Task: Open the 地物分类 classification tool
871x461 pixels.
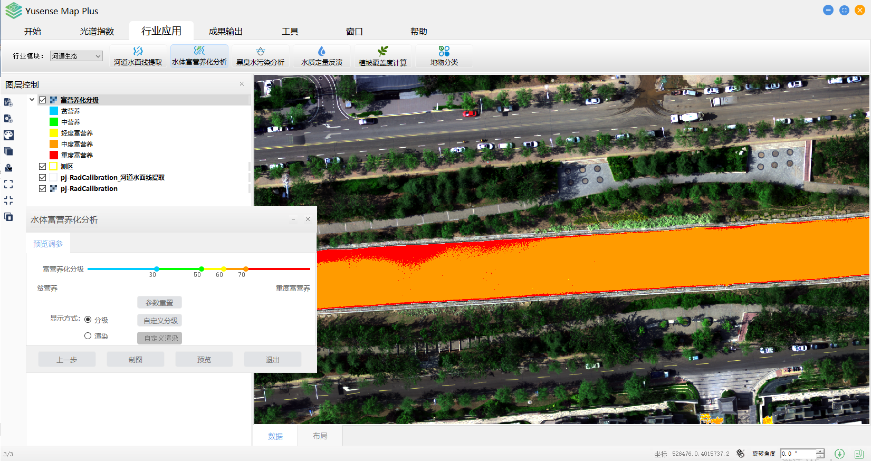Action: point(444,56)
